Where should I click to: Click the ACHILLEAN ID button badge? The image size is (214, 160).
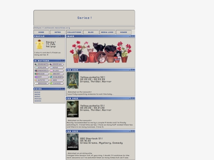coord(42,68)
